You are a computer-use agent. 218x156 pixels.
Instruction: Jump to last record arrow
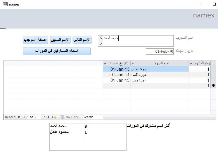[49, 117]
